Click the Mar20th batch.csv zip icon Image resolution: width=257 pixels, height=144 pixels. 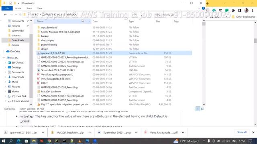pos(39,92)
